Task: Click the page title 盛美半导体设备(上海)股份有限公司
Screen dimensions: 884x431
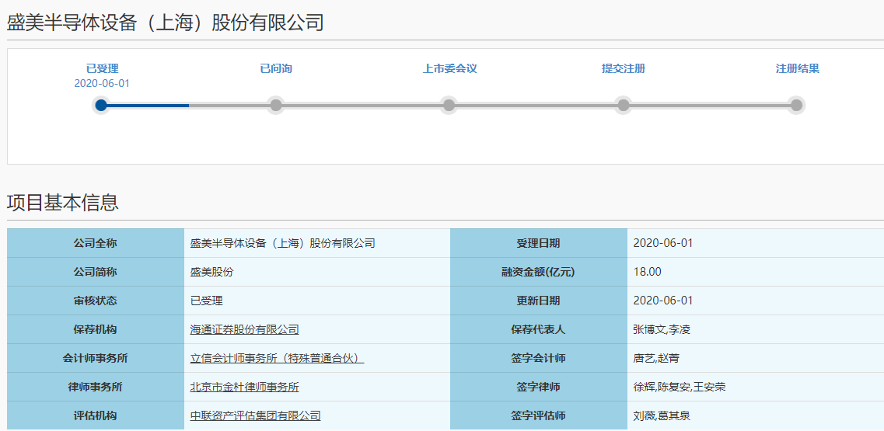Action: 165,23
